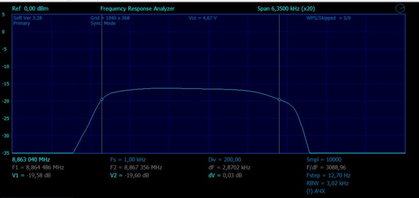Click the Frequency Response Analyzer title
The image size is (419, 198).
[x=137, y=9]
